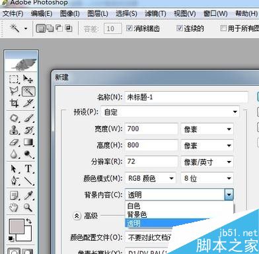Select the Patch tool
This screenshot has width=259, height=254.
15,118
